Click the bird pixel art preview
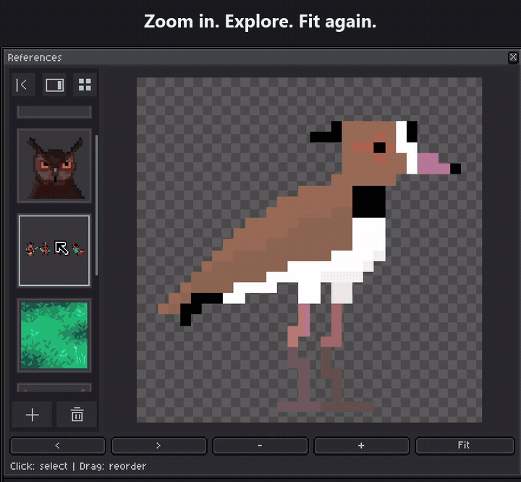This screenshot has width=521, height=482. click(x=310, y=250)
